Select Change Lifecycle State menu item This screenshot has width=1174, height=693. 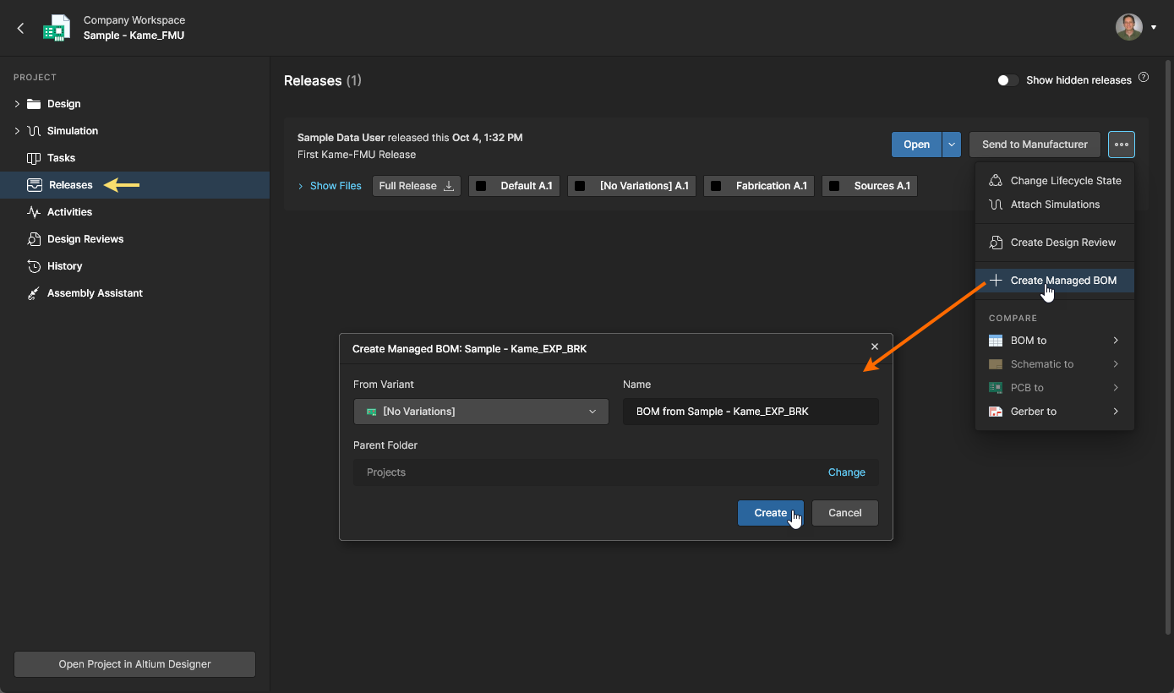(x=1065, y=181)
